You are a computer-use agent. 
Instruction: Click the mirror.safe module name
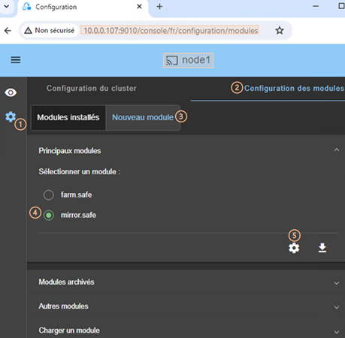(x=78, y=215)
